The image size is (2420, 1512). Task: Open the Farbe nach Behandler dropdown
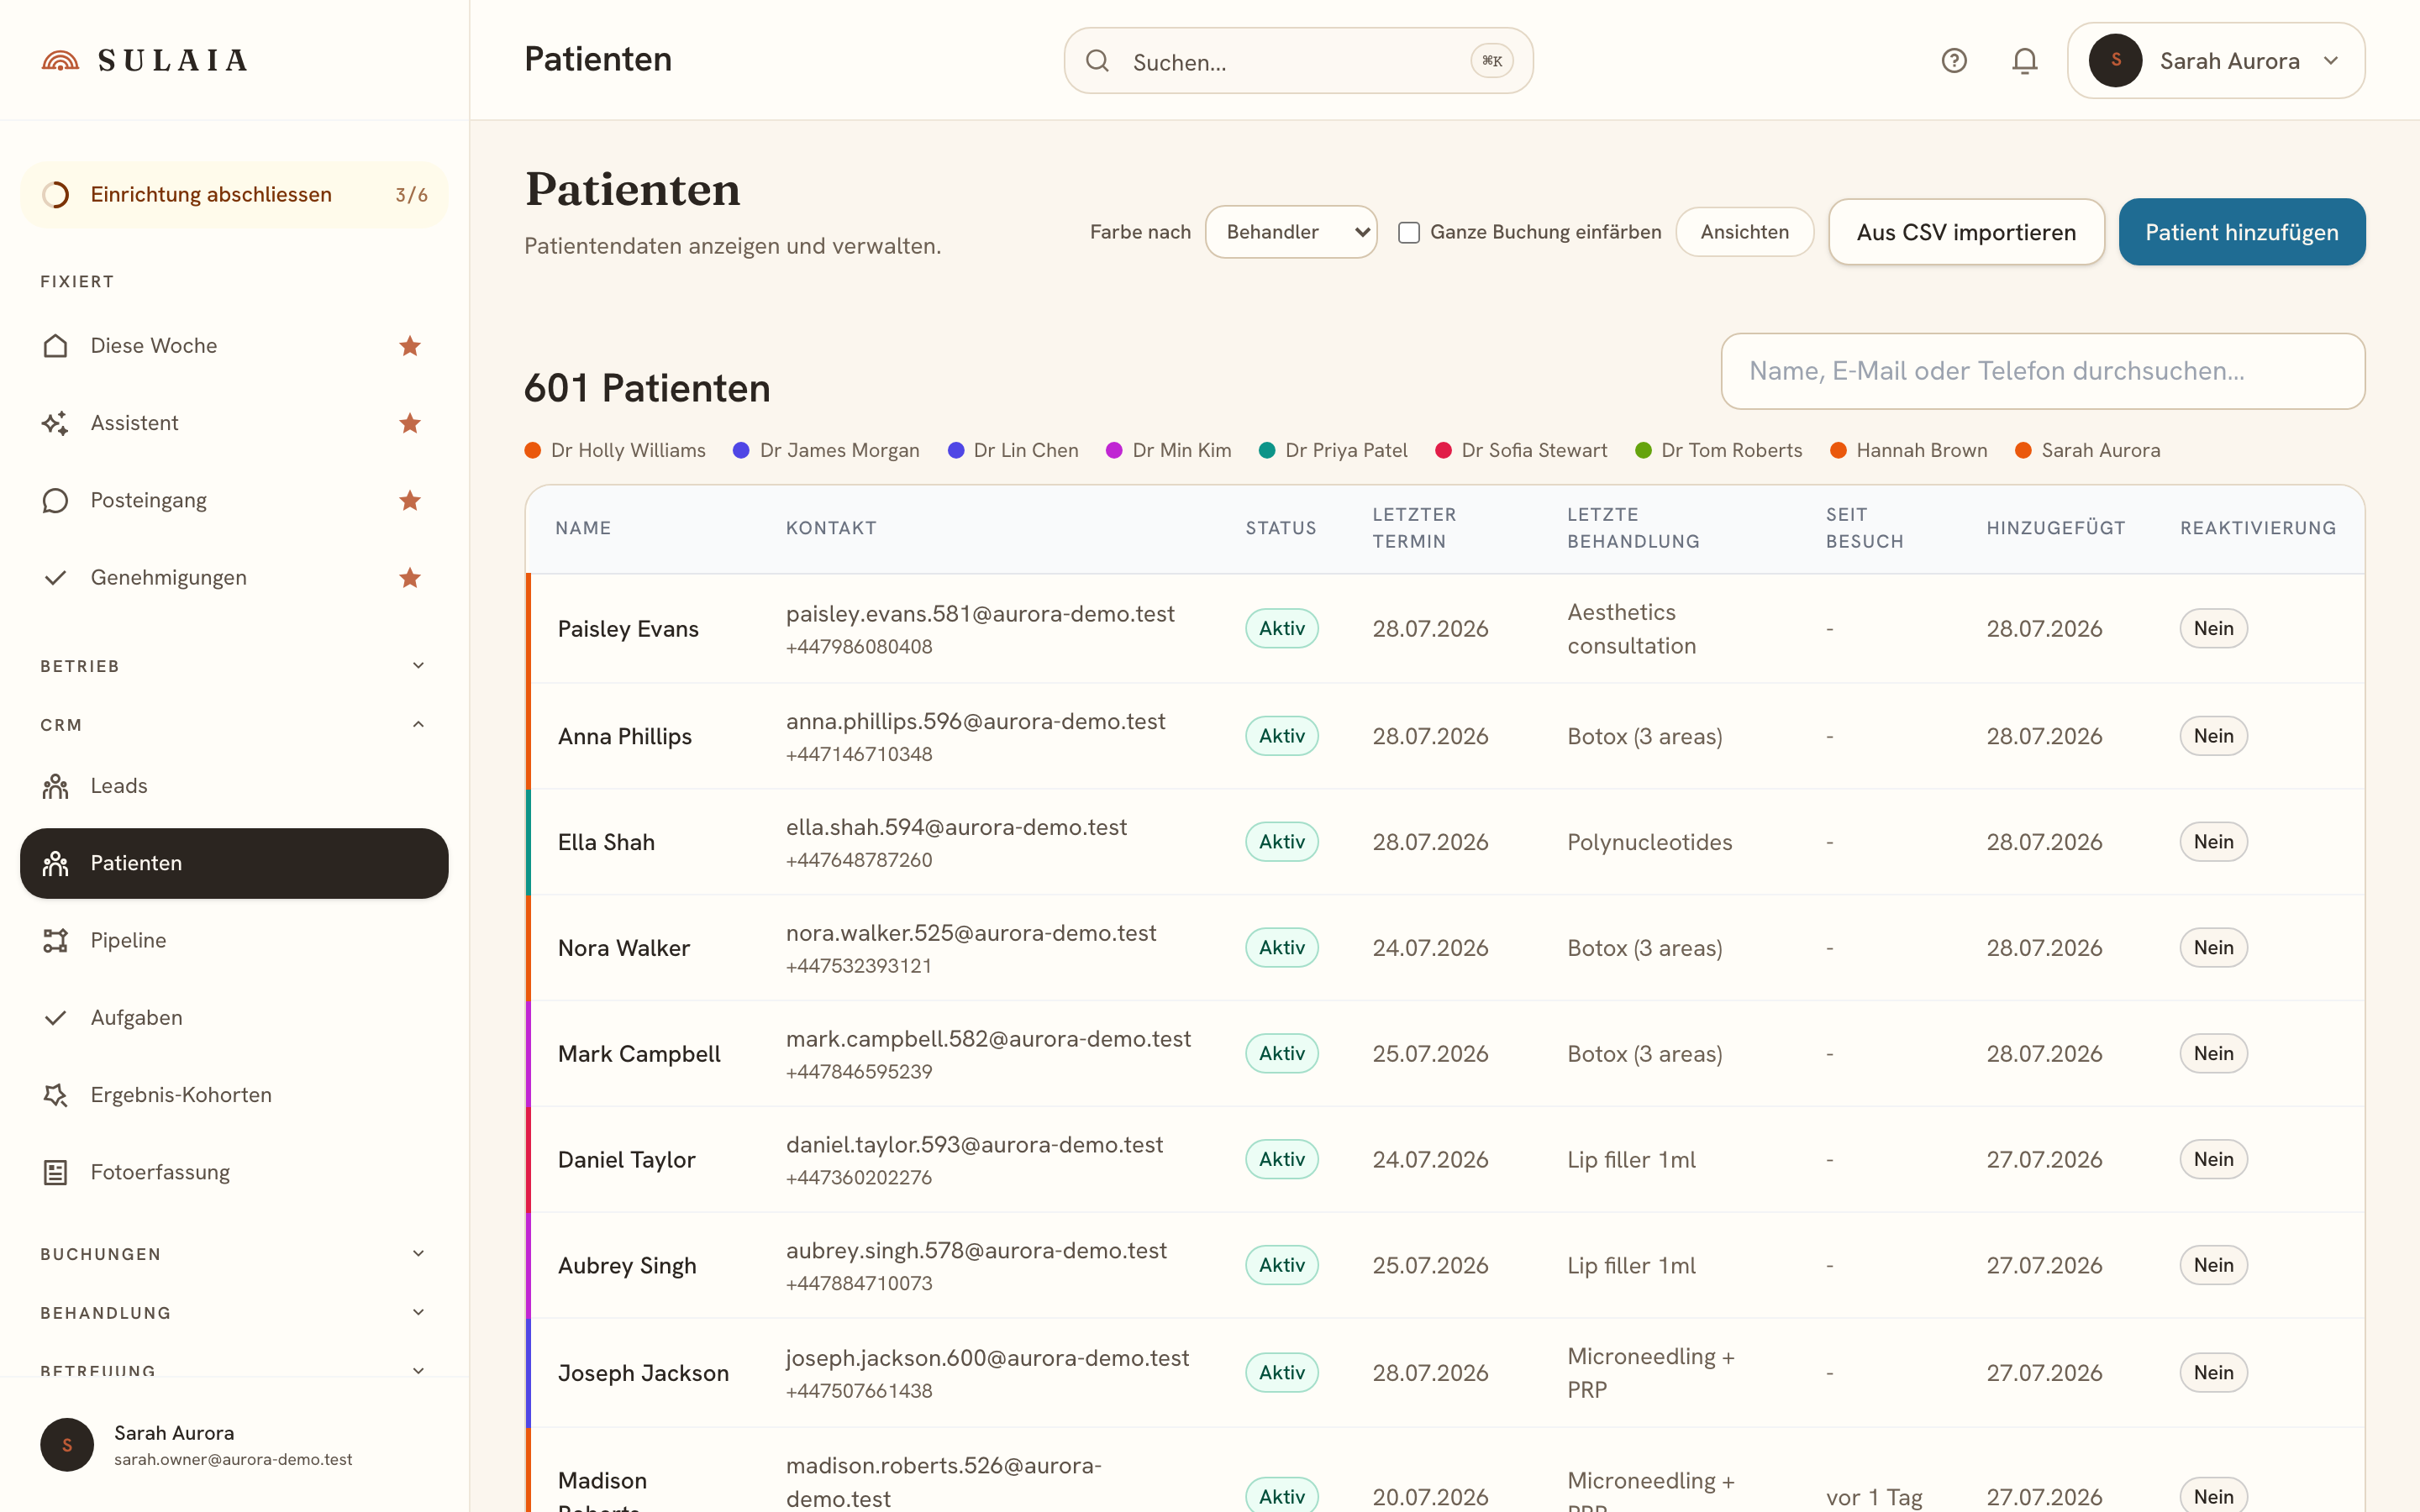coord(1291,232)
